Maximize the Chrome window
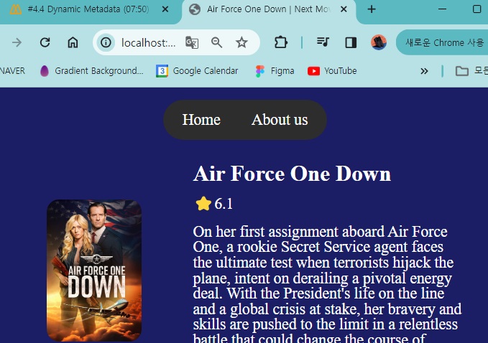 (477, 9)
